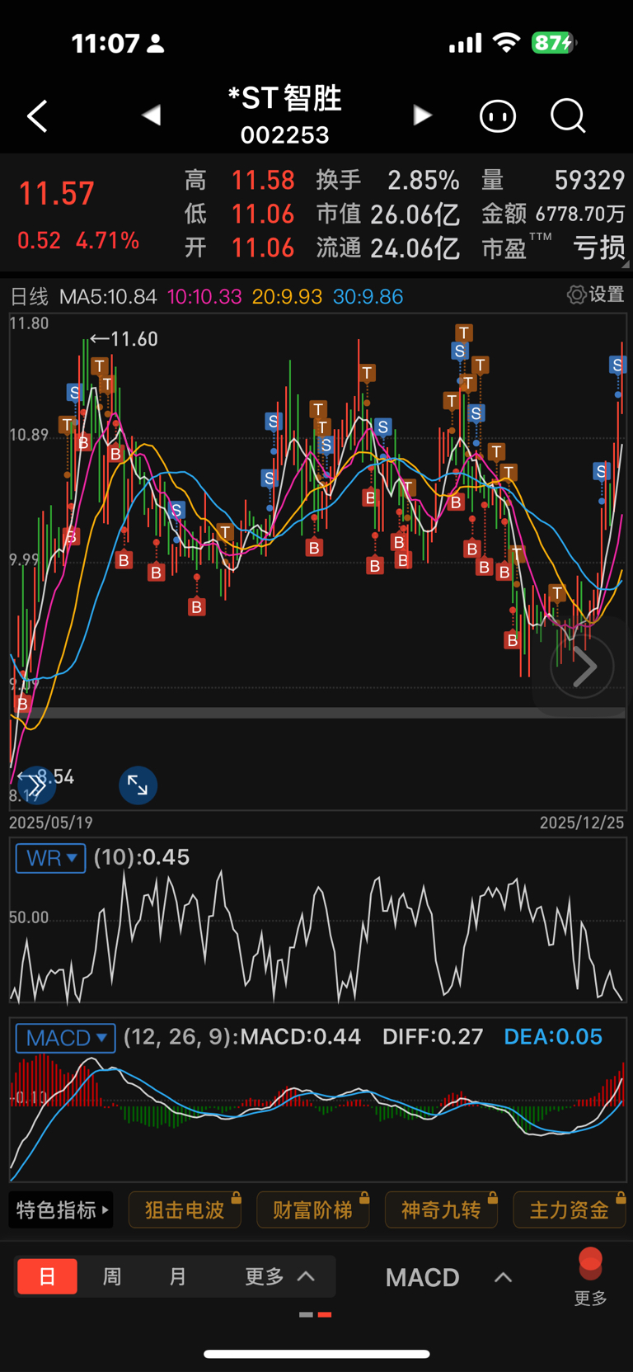Open the WR indicator dropdown

click(50, 858)
